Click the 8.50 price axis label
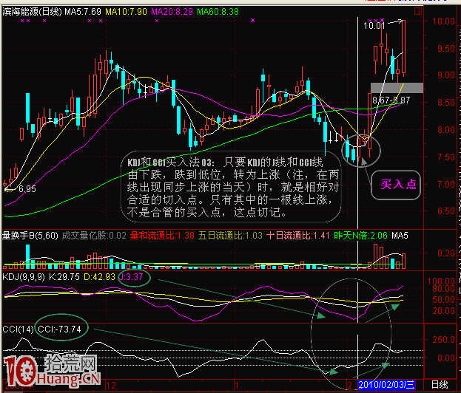 click(445, 103)
